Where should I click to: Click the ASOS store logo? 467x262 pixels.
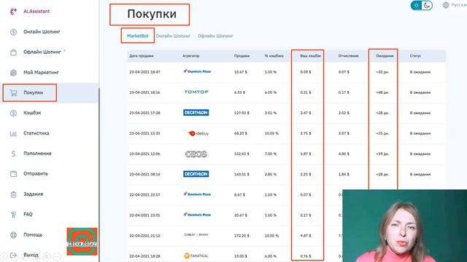tap(196, 154)
